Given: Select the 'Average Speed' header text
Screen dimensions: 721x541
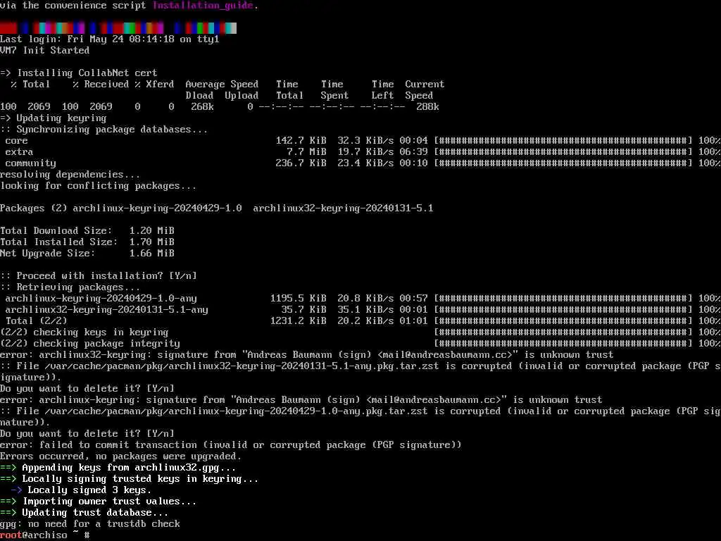Looking at the screenshot, I should (222, 85).
